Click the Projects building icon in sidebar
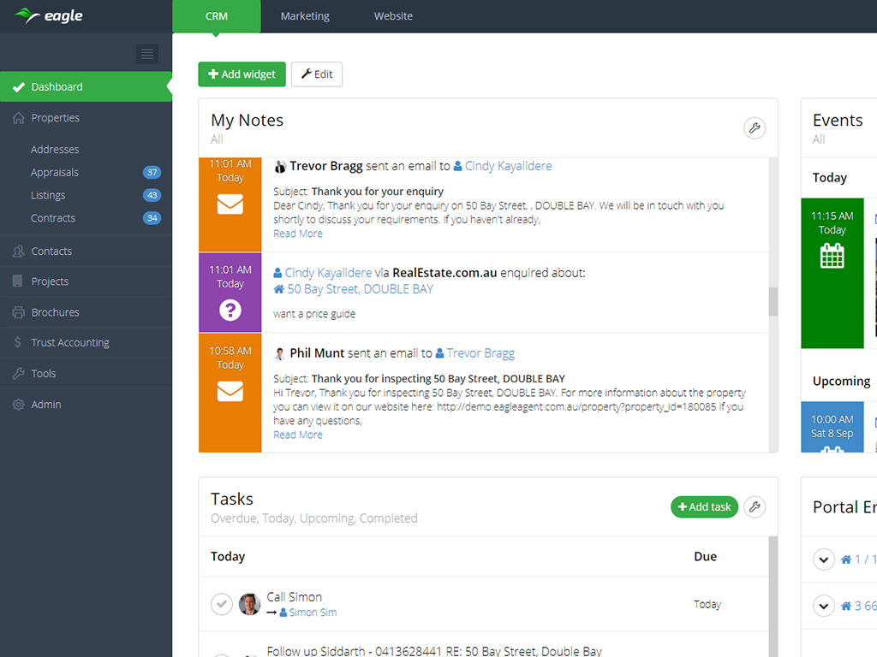 tap(18, 281)
